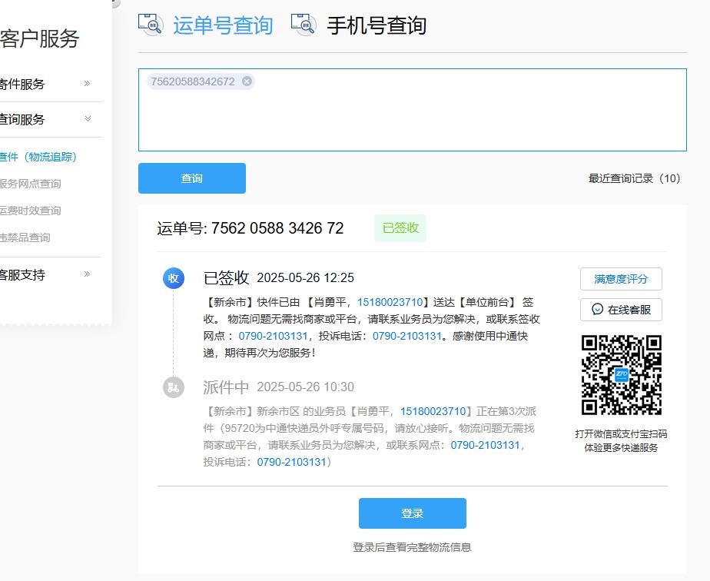Click 网点 phone 0790-2103131 in 派件中 entry

[485, 445]
